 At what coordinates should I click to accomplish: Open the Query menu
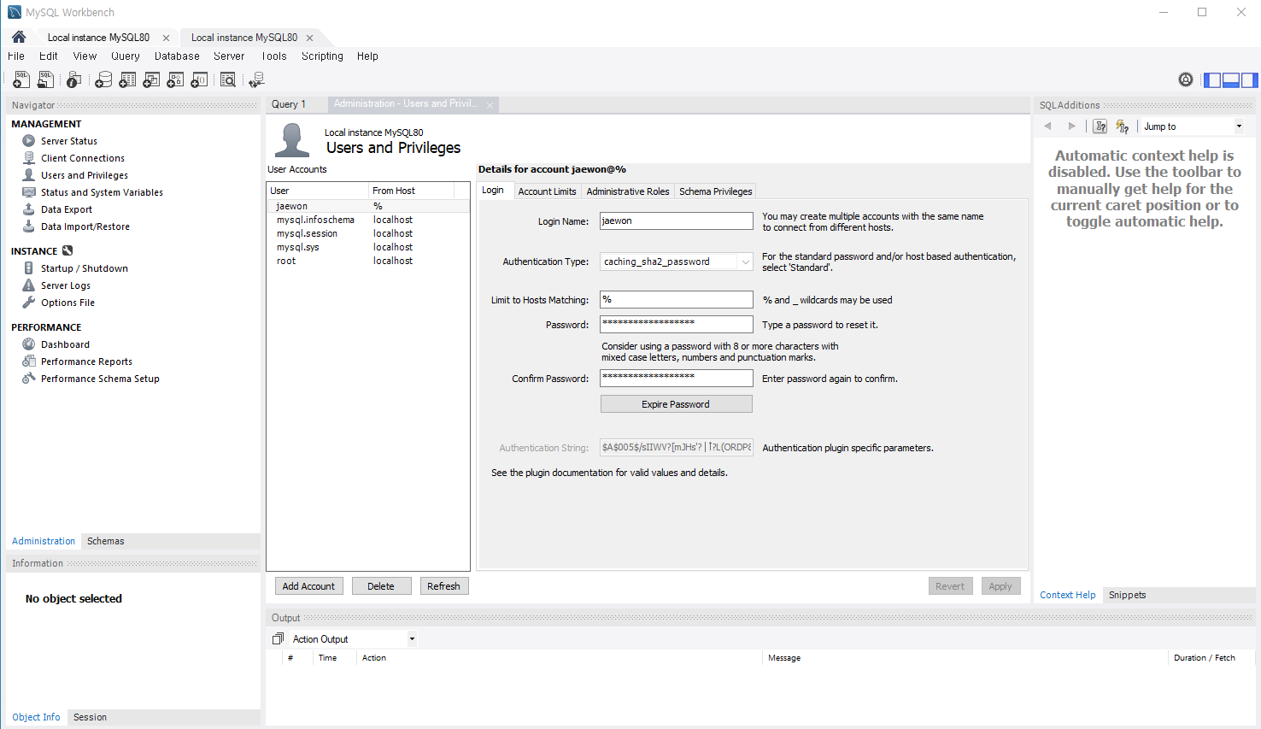[126, 56]
